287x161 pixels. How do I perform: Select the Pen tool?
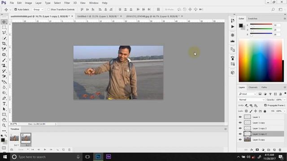tap(4, 98)
